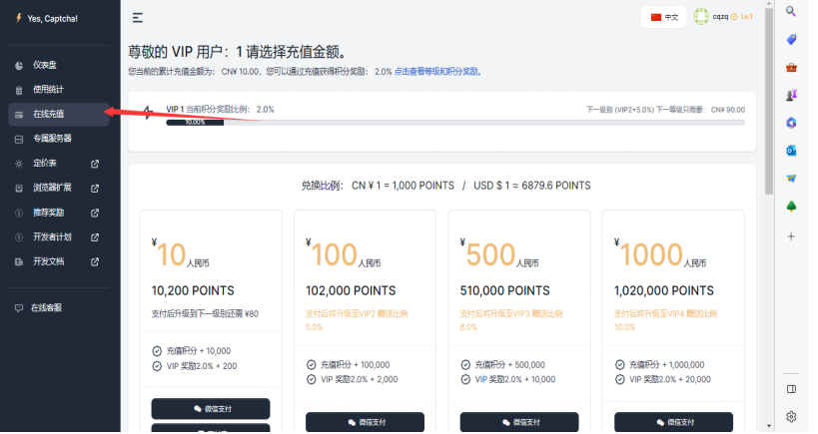Click check icon beside 充值积分 + 100,000
The image size is (818, 434).
pos(311,365)
